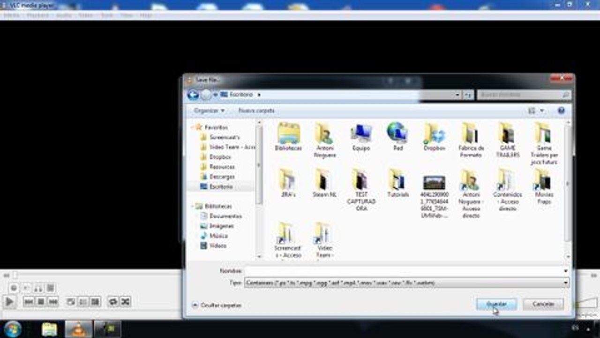
Task: Select the Fabrica de Formato folder
Action: click(470, 140)
